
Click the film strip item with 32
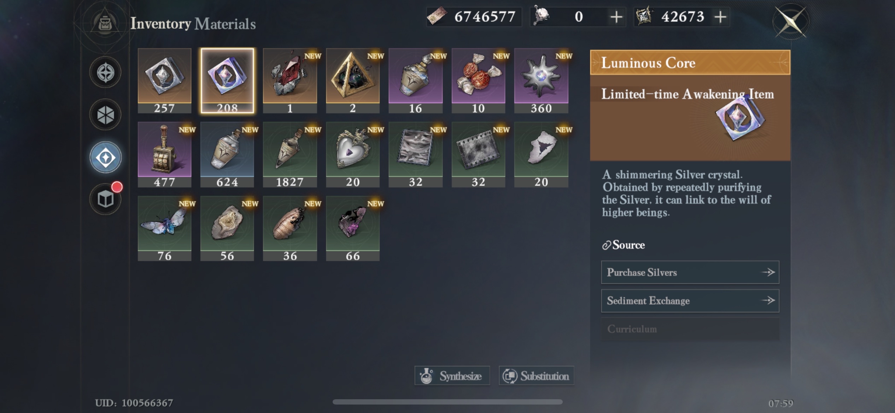coord(478,154)
